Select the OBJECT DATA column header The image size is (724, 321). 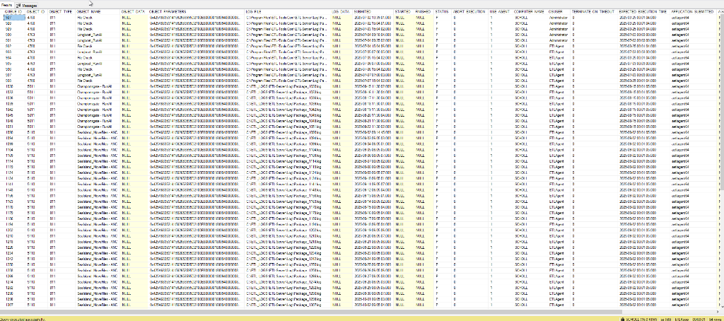pyautogui.click(x=134, y=11)
